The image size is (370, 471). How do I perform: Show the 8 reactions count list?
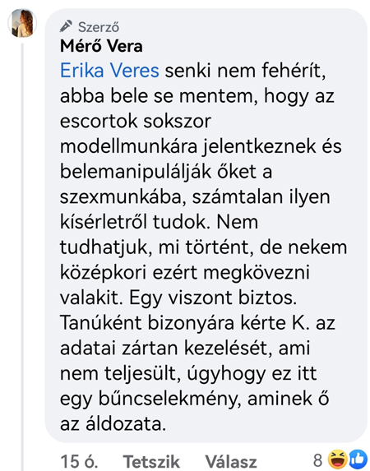point(318,460)
